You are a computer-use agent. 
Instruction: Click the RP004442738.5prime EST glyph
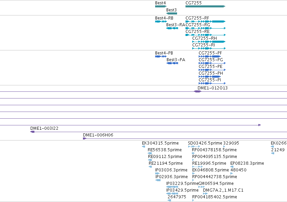[x=193, y=180]
